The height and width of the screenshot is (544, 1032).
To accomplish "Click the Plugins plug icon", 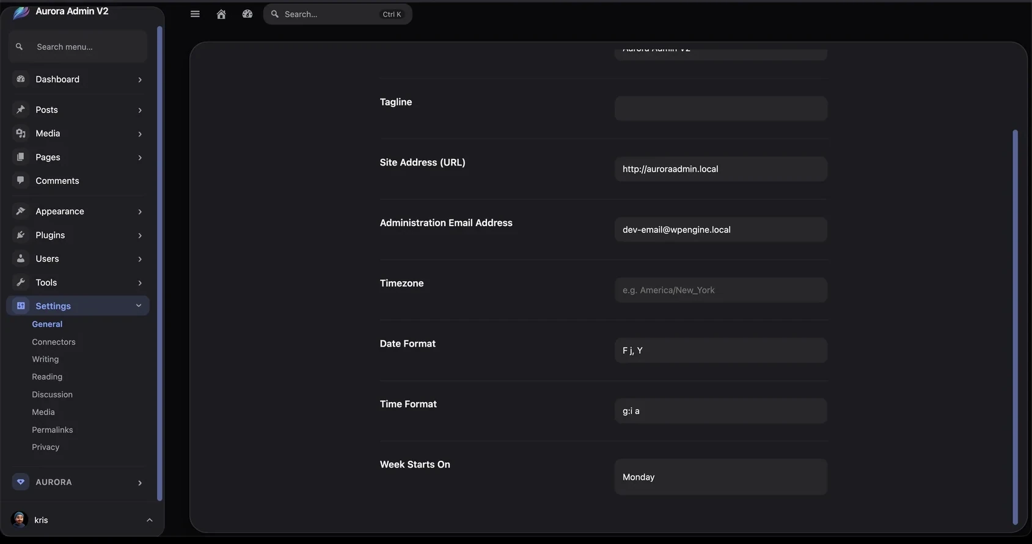I will point(21,235).
